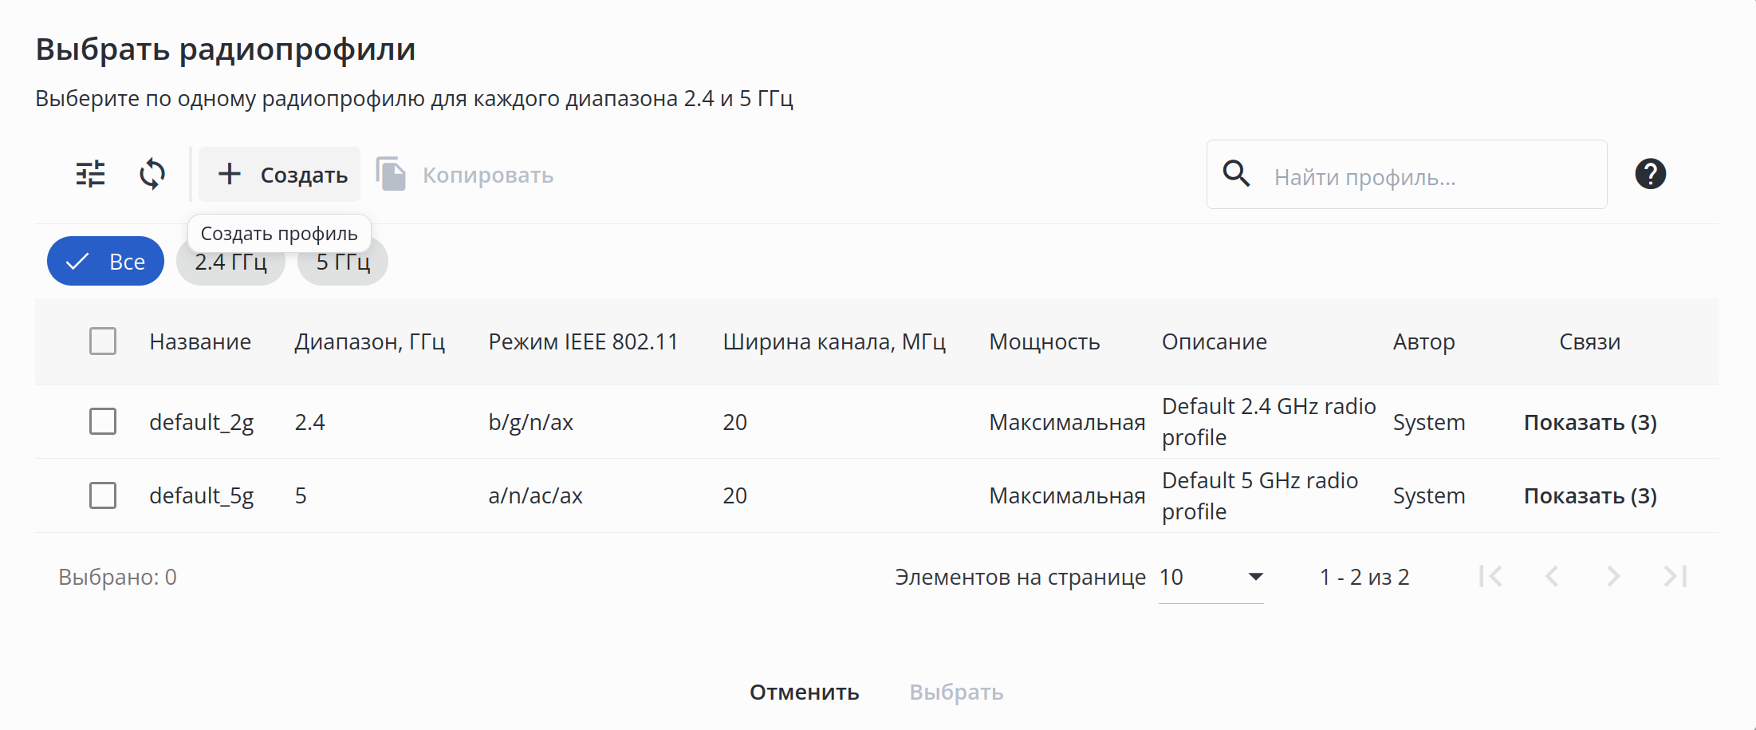Image resolution: width=1756 pixels, height=730 pixels.
Task: Check the default_2g profile checkbox
Action: click(103, 421)
